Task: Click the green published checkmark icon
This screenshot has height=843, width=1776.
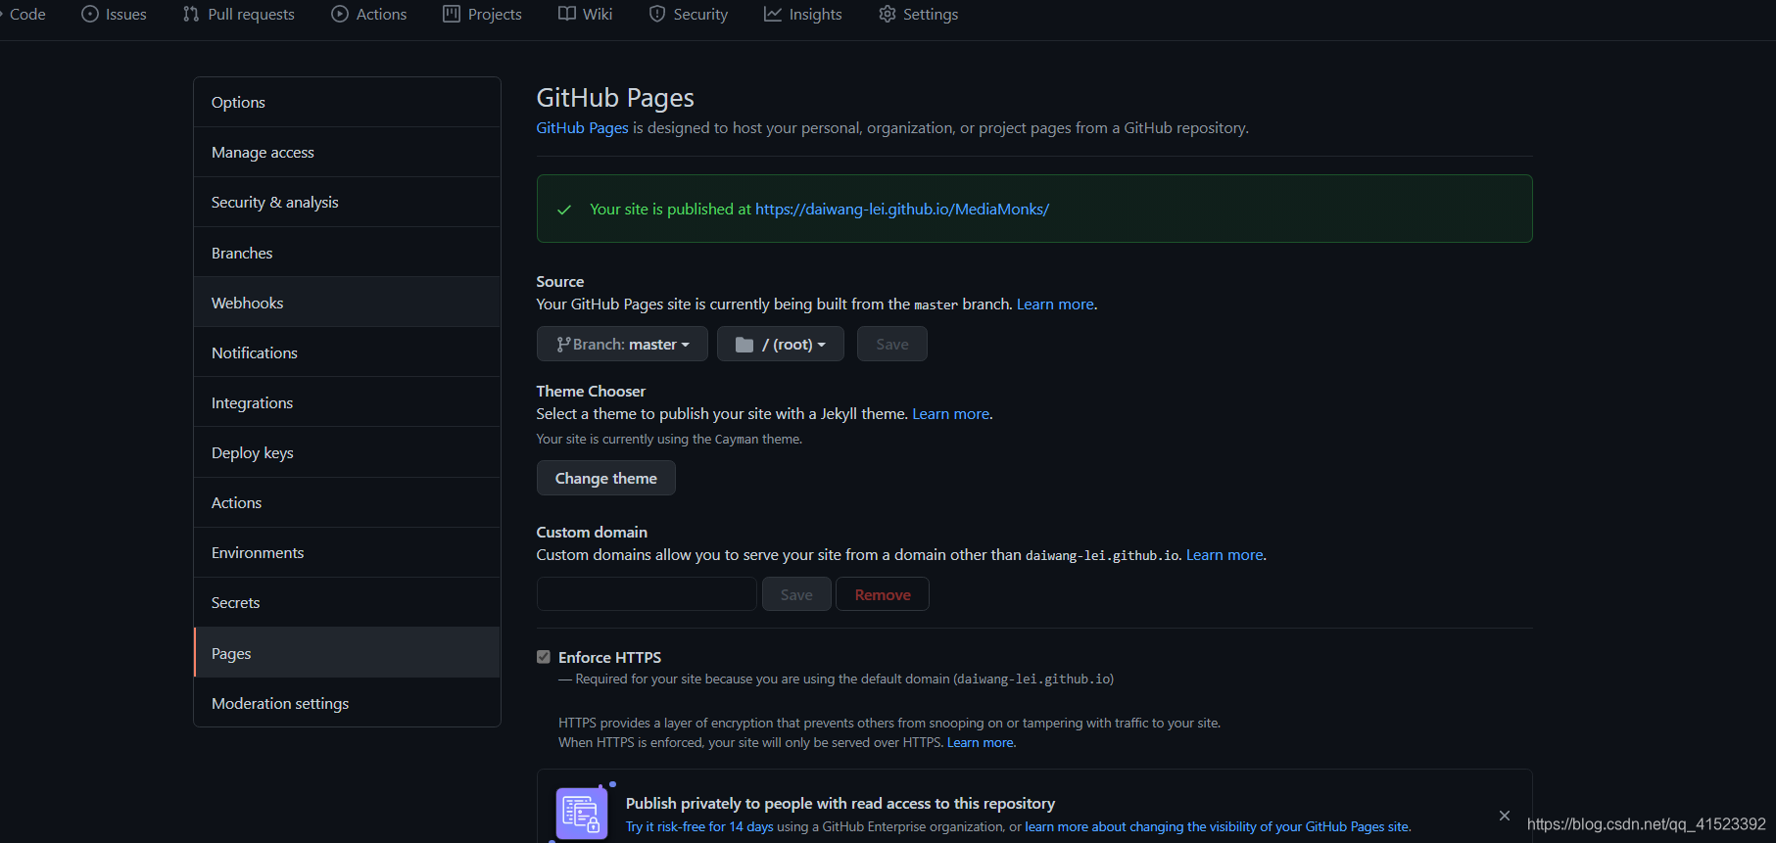Action: [564, 210]
